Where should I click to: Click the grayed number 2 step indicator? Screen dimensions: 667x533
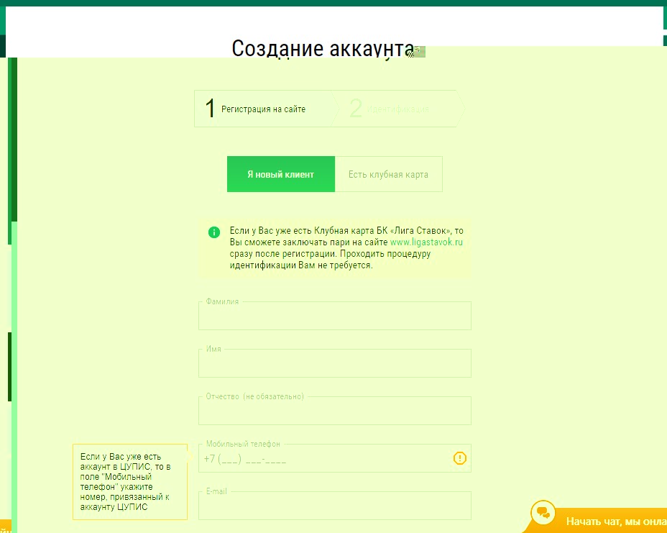tap(354, 108)
